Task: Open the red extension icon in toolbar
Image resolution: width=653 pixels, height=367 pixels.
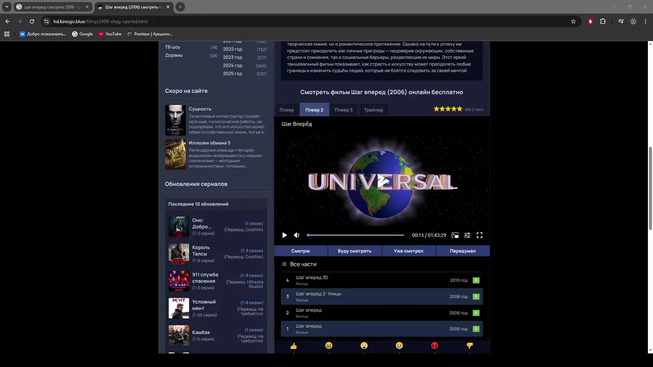Action: (x=590, y=21)
